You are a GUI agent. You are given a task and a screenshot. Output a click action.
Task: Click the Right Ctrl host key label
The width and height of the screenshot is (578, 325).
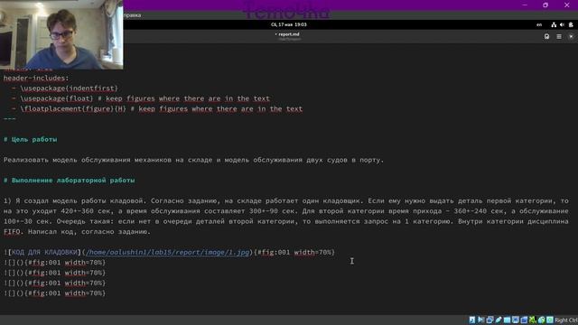(x=566, y=320)
